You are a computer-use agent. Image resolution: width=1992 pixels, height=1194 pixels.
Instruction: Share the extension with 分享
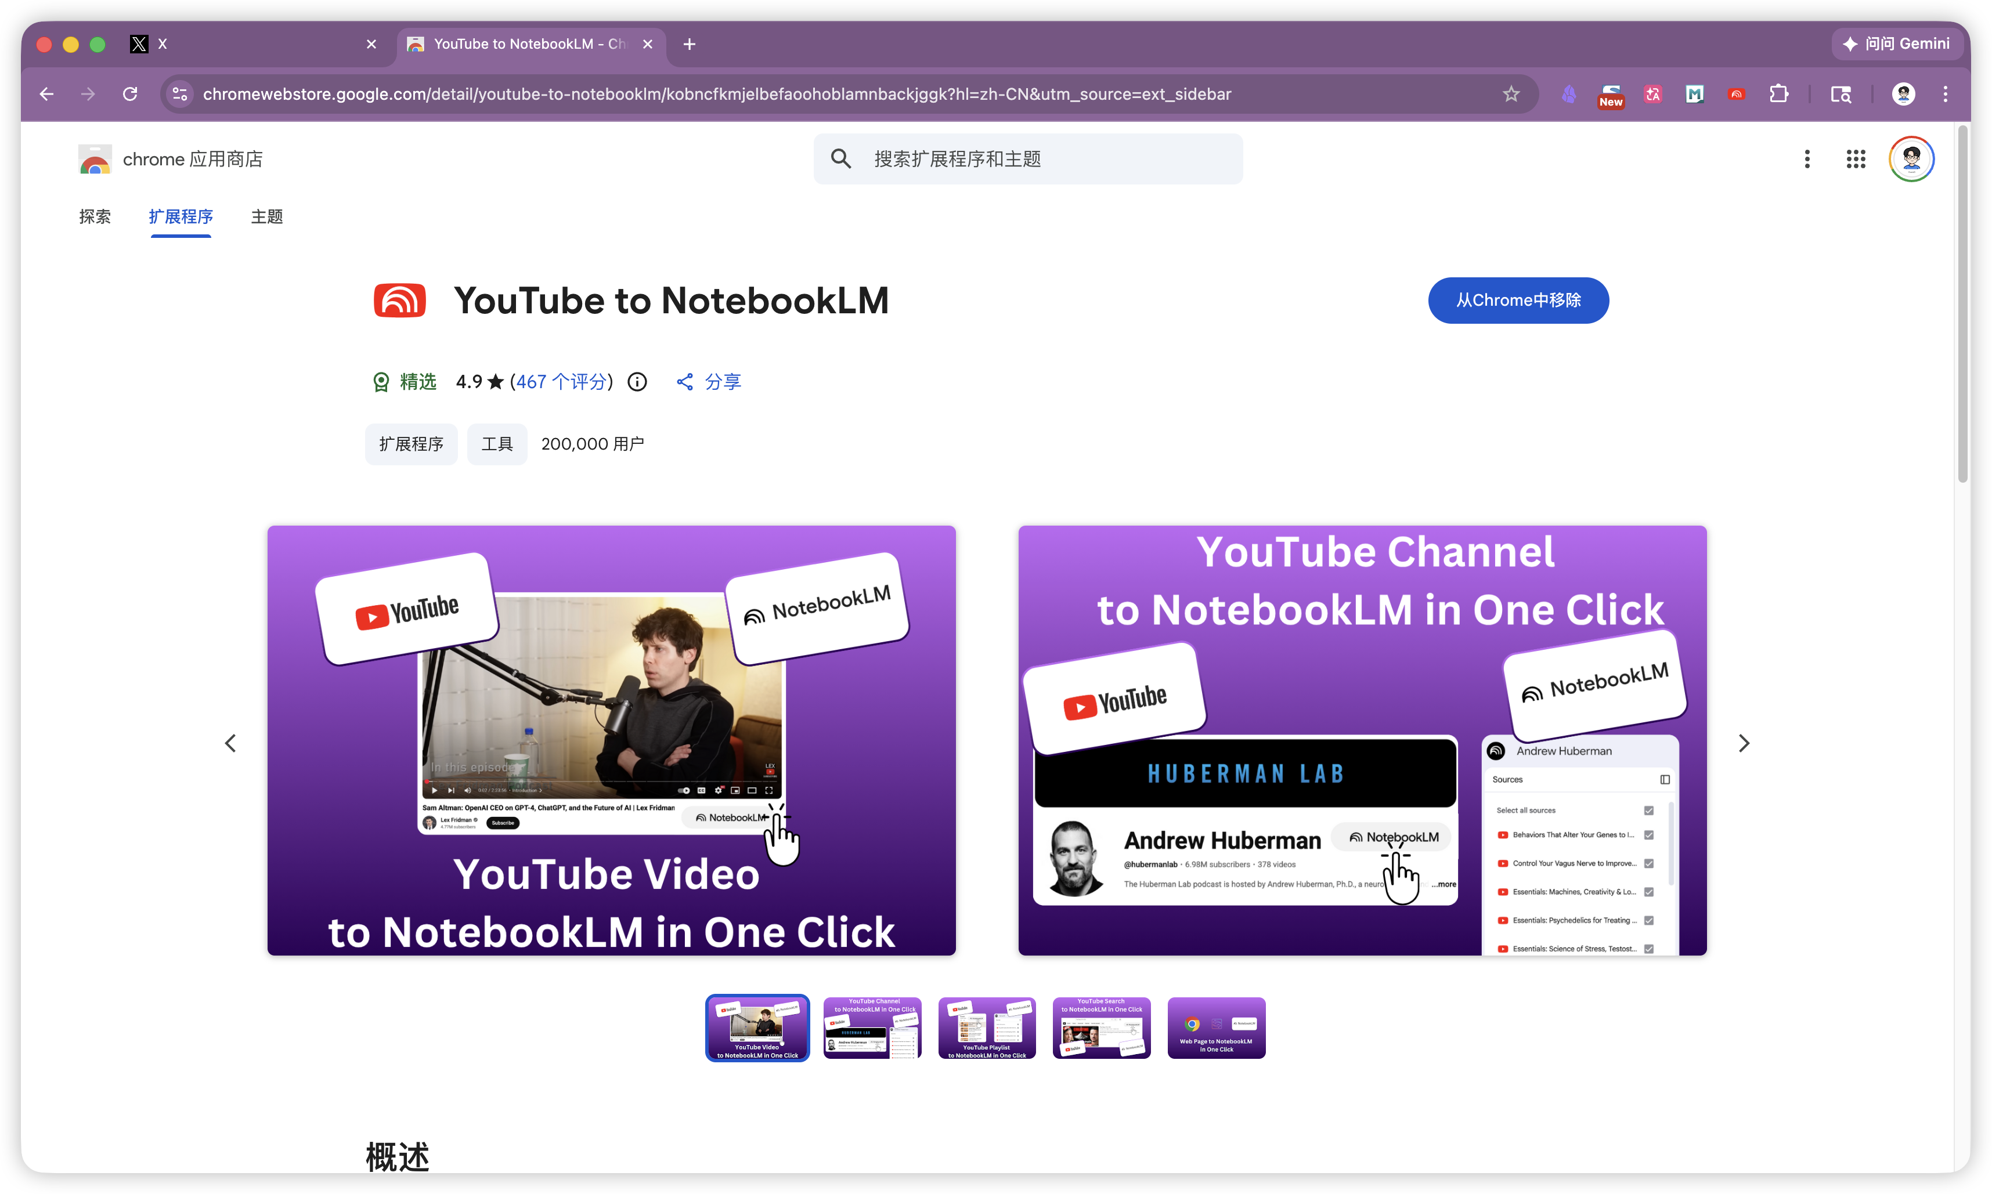tap(708, 381)
